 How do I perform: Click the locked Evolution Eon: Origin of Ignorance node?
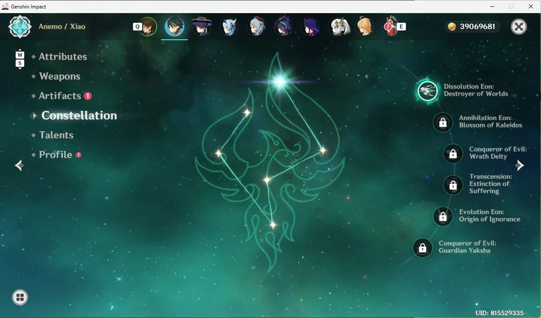(443, 217)
